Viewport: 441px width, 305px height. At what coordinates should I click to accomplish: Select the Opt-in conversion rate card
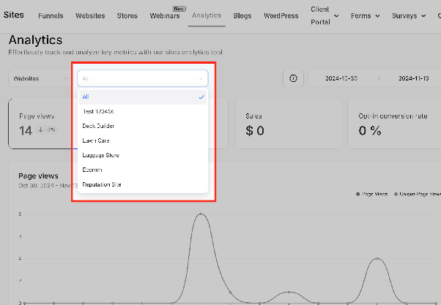click(x=394, y=124)
